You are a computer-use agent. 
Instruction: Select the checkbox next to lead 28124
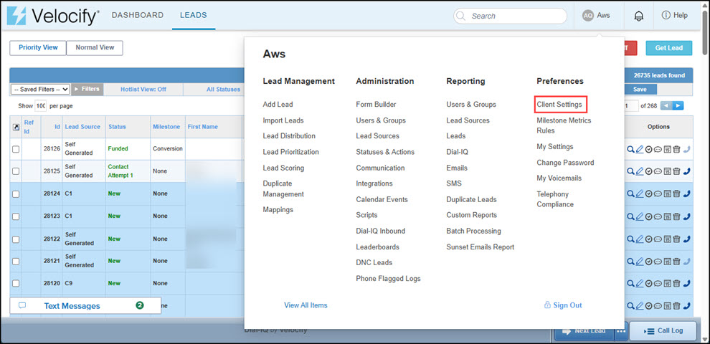point(16,193)
